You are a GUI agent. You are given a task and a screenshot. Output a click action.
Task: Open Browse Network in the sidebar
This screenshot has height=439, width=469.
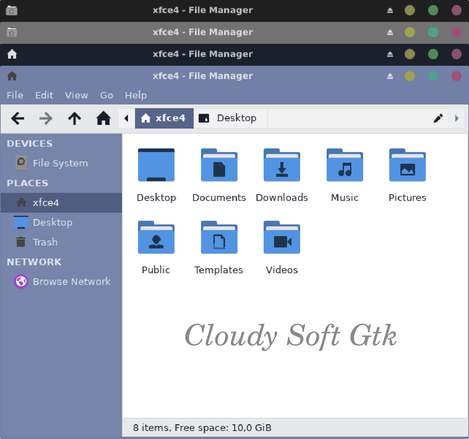point(61,282)
